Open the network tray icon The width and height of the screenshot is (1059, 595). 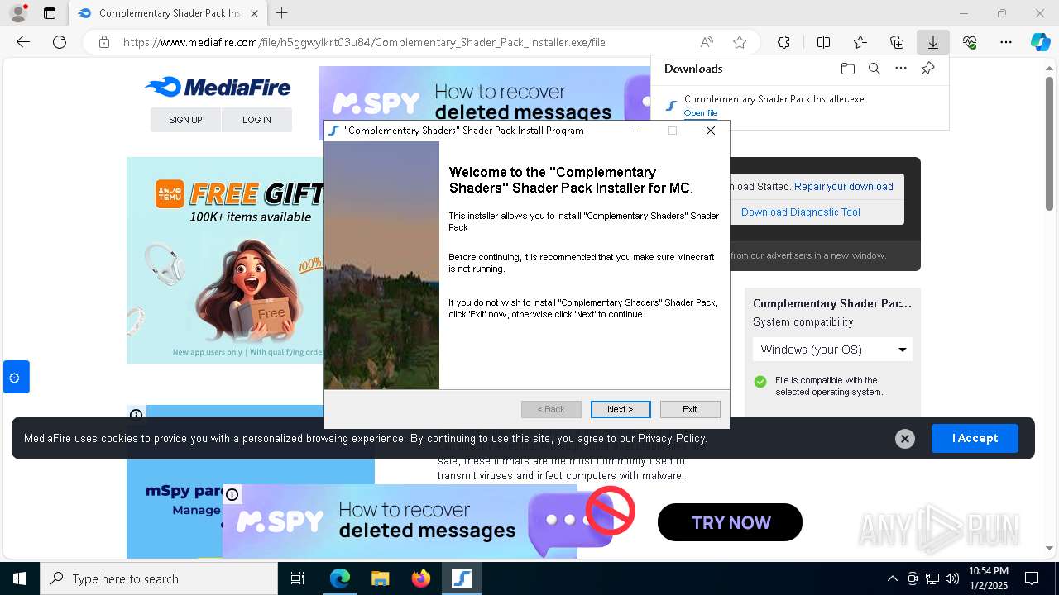932,578
